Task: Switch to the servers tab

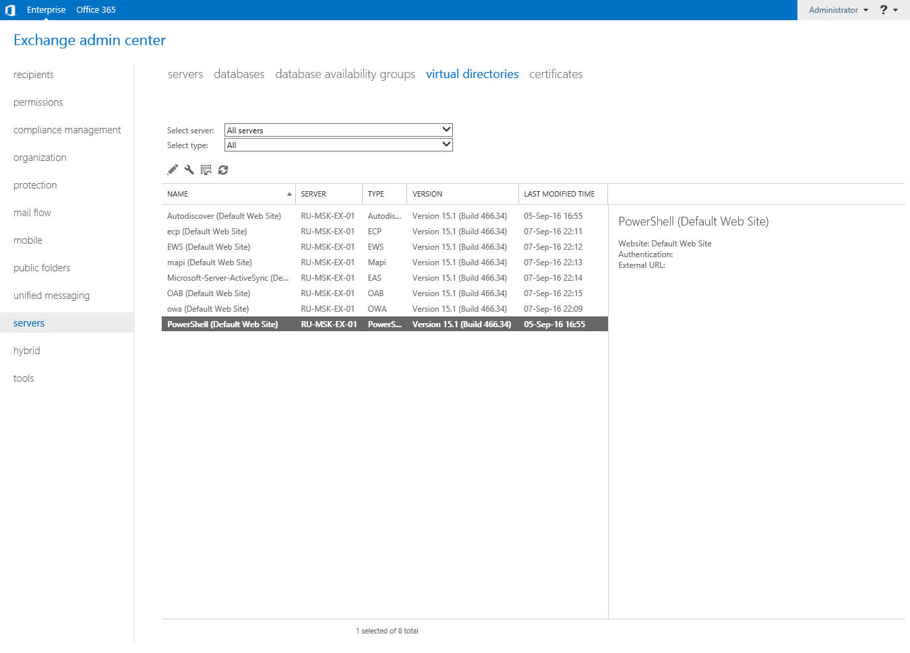Action: tap(185, 74)
